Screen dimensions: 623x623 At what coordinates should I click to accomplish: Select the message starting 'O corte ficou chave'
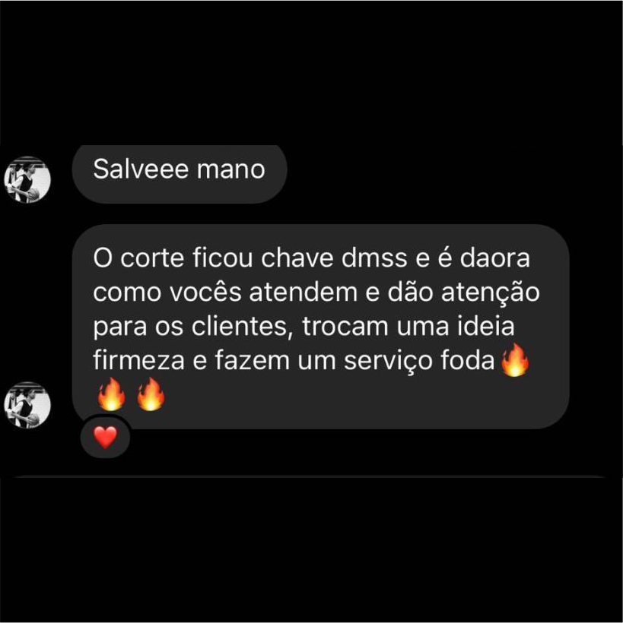[321, 327]
